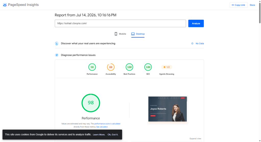This screenshot has height=142, width=261.
Task: Click the SEO score gauge 100
Action: click(x=148, y=67)
